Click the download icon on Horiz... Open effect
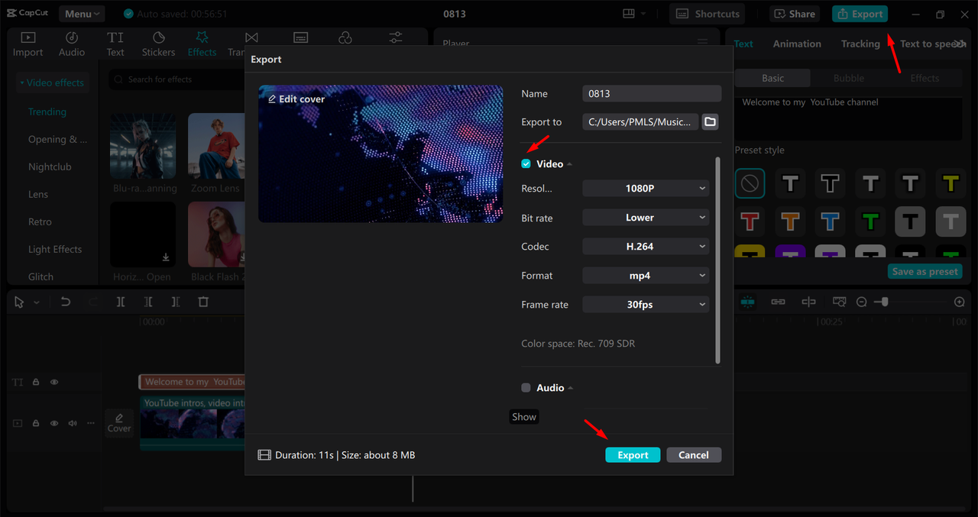 coord(166,257)
